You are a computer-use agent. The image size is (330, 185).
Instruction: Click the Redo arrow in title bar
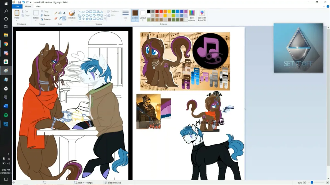click(x=27, y=2)
